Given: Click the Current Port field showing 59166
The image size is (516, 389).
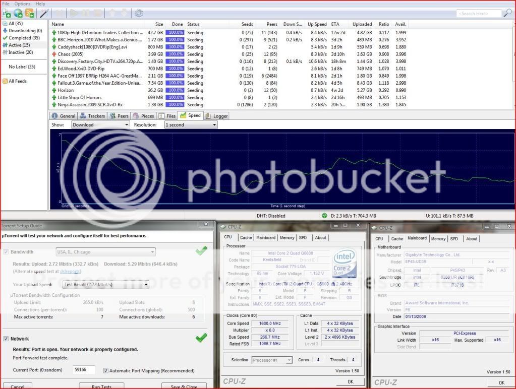Looking at the screenshot, I should coord(84,370).
